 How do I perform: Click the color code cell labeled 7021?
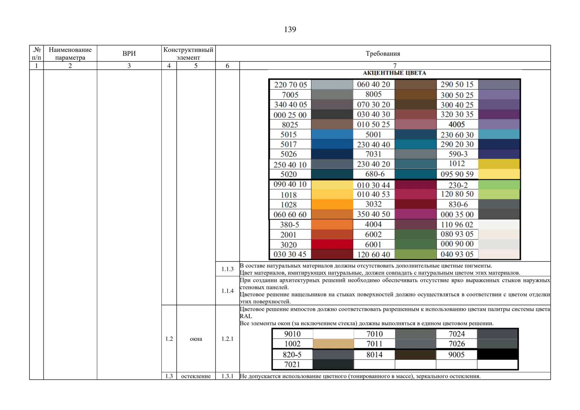(292, 365)
